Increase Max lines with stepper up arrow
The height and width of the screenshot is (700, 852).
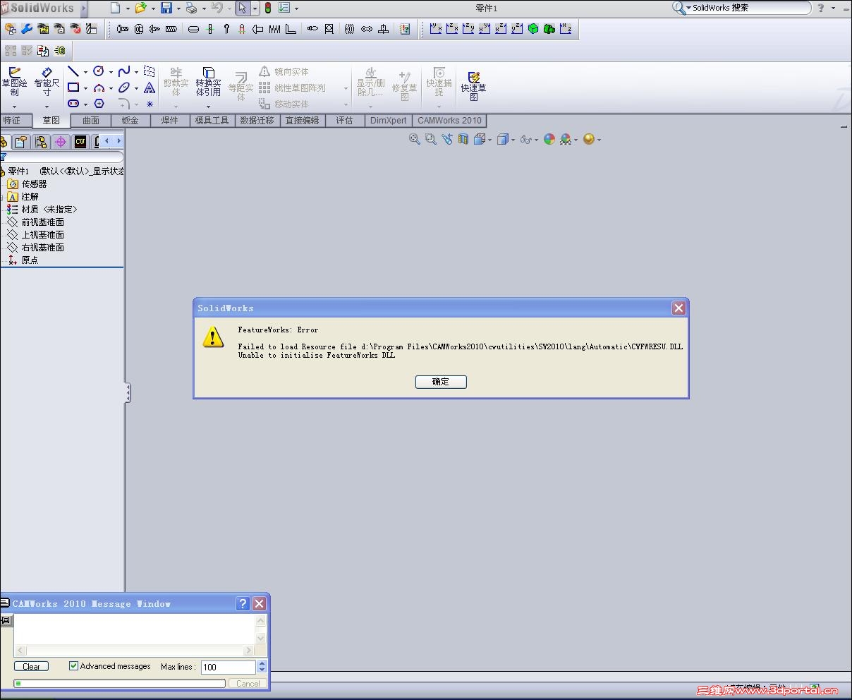(262, 663)
